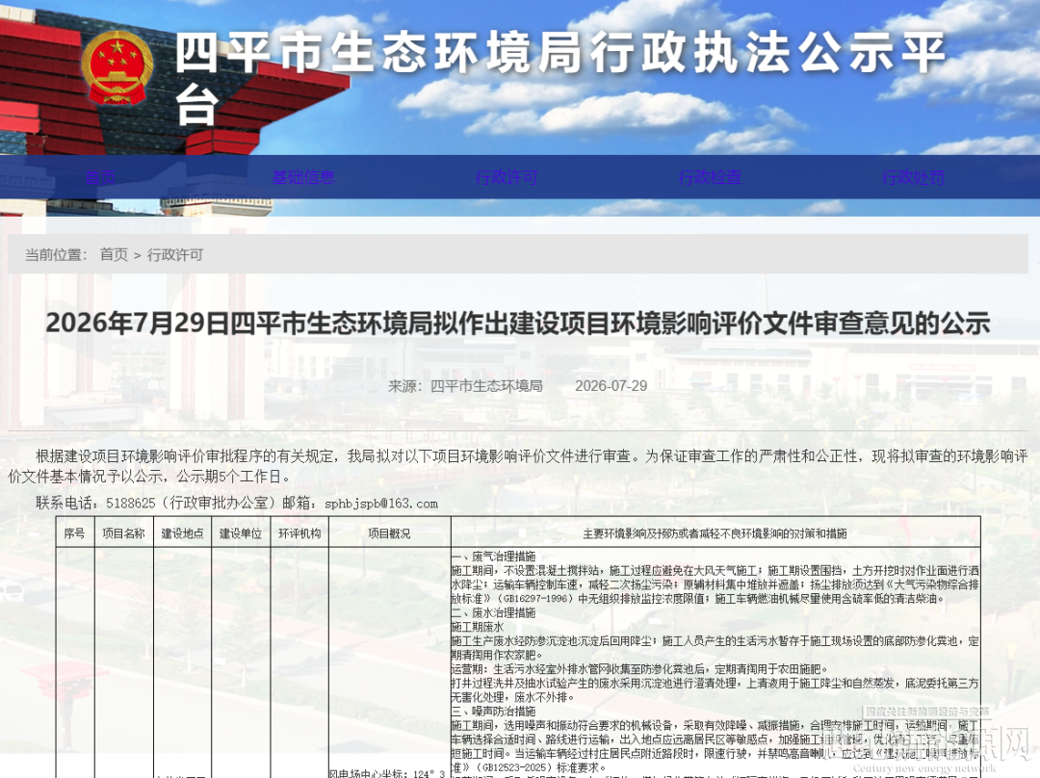Click the 项目名称 column header

click(123, 533)
